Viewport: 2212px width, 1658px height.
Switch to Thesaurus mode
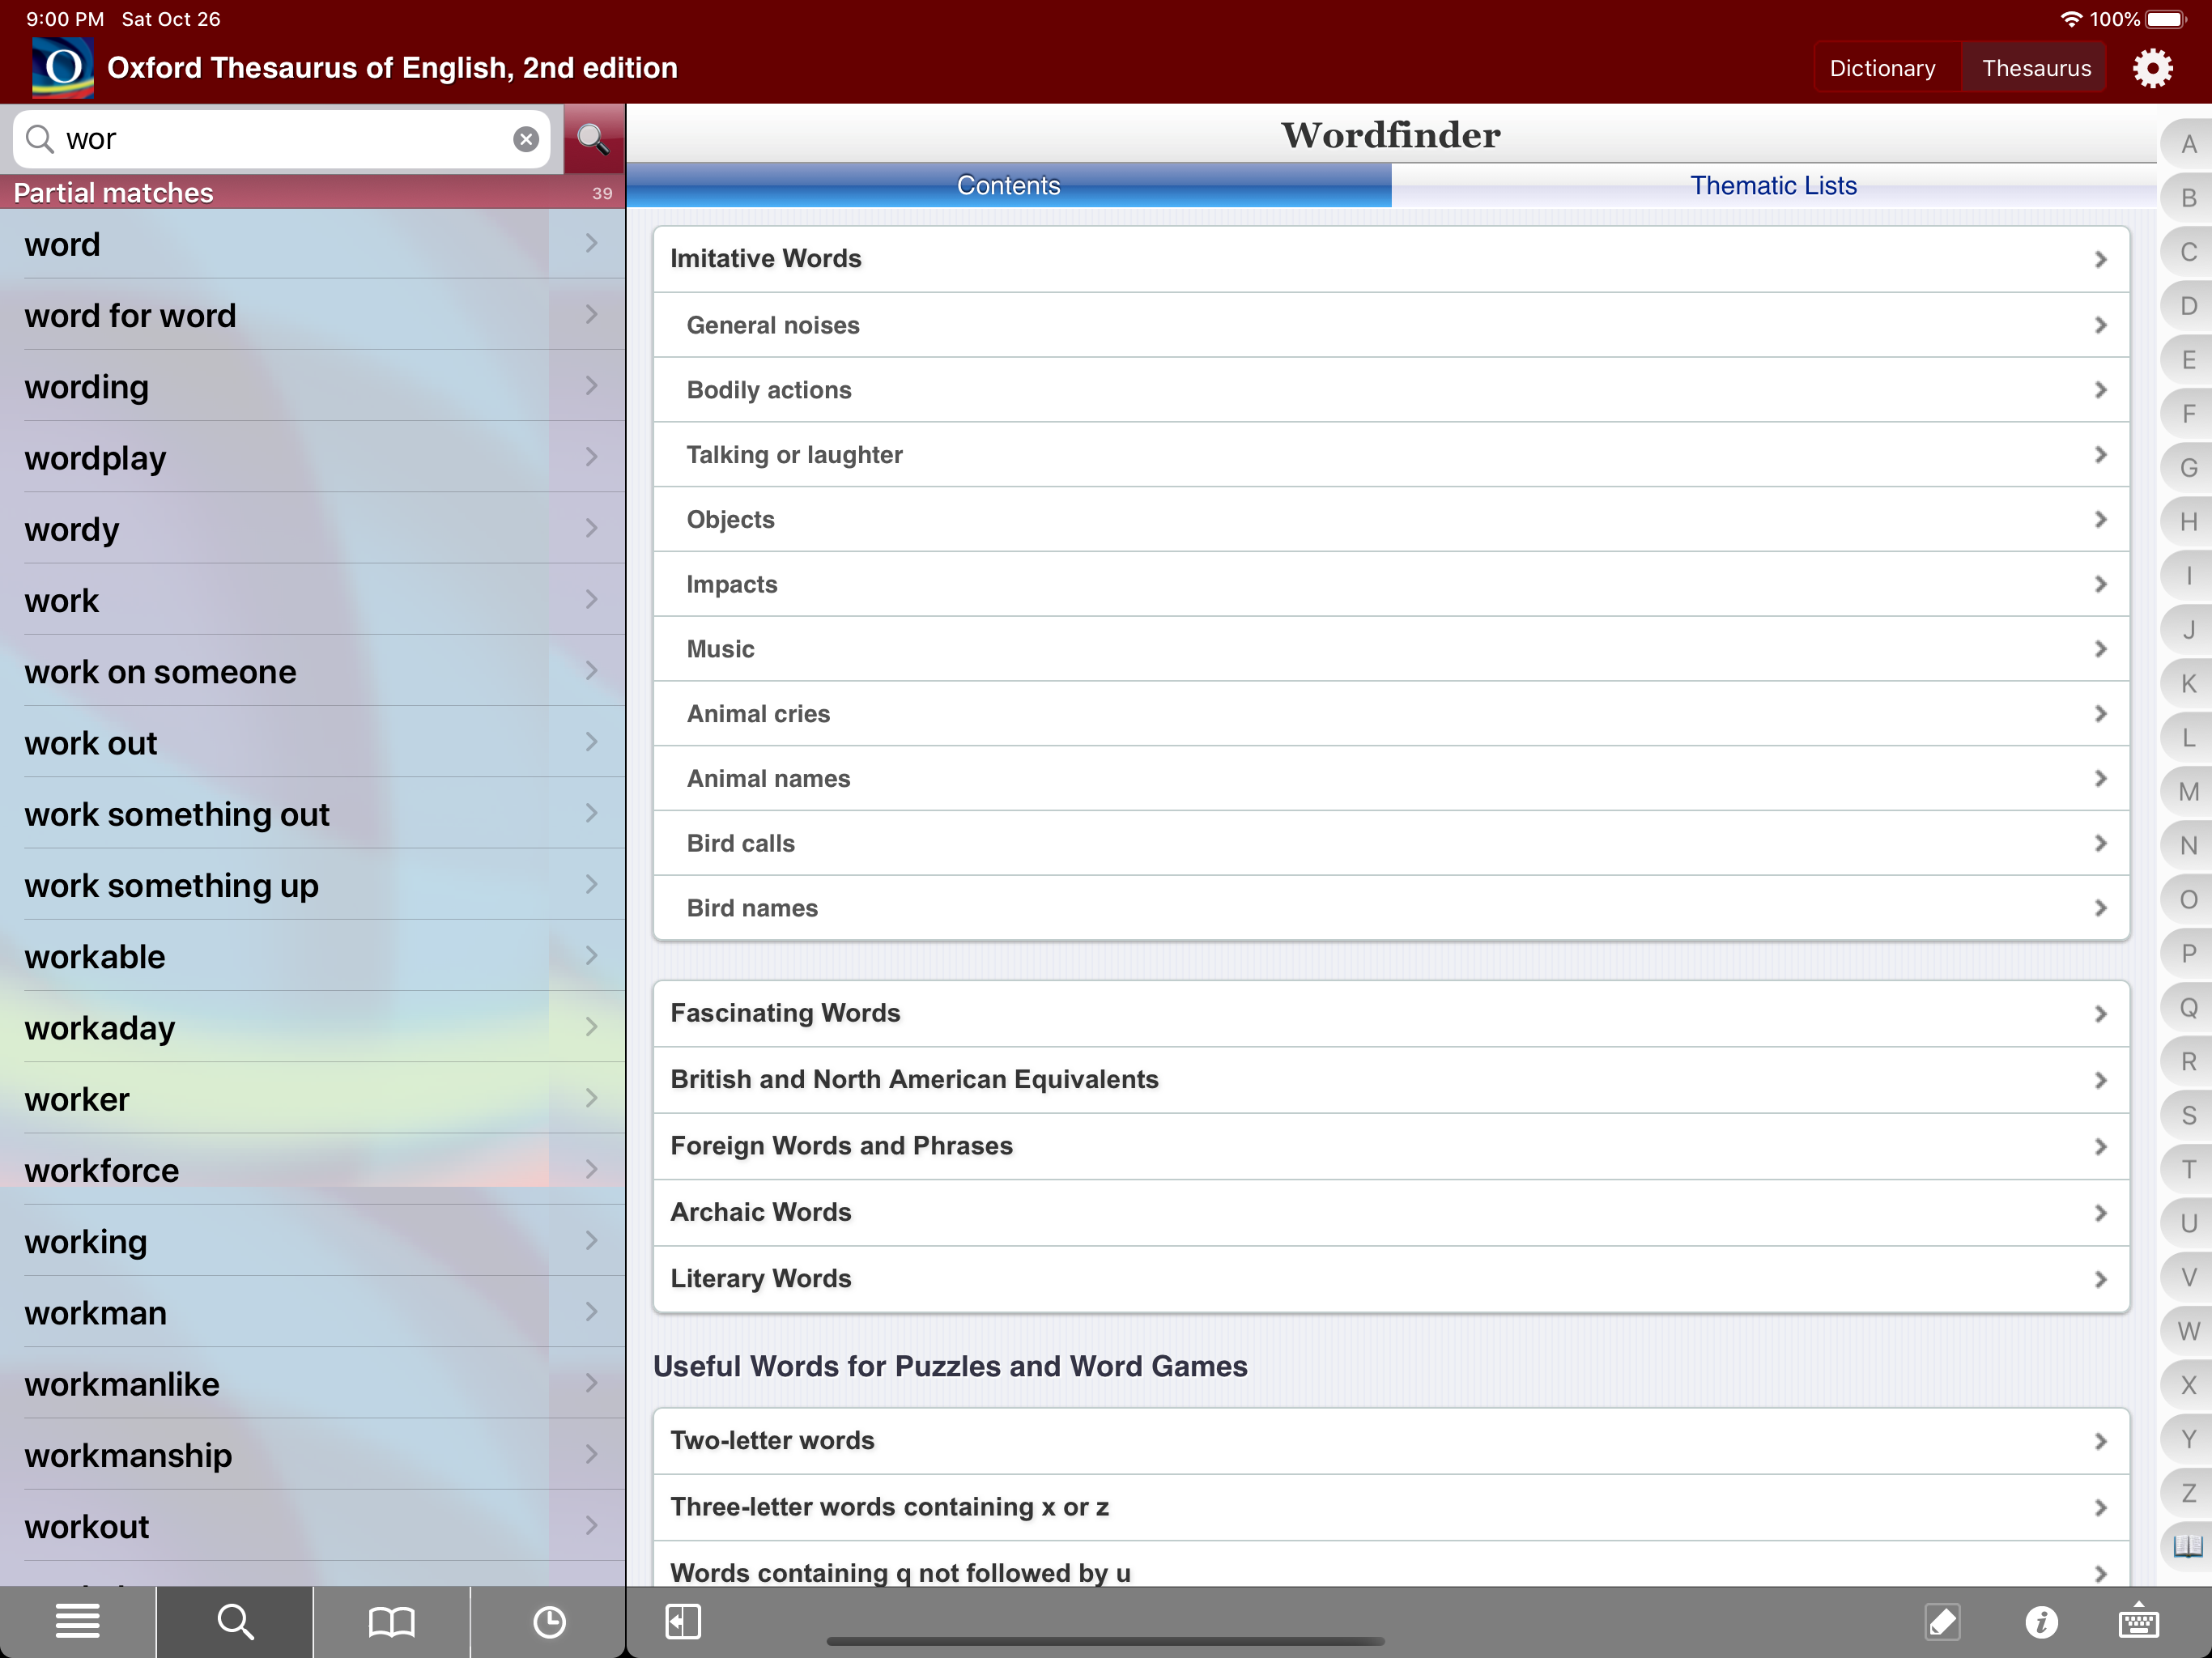pyautogui.click(x=2036, y=68)
